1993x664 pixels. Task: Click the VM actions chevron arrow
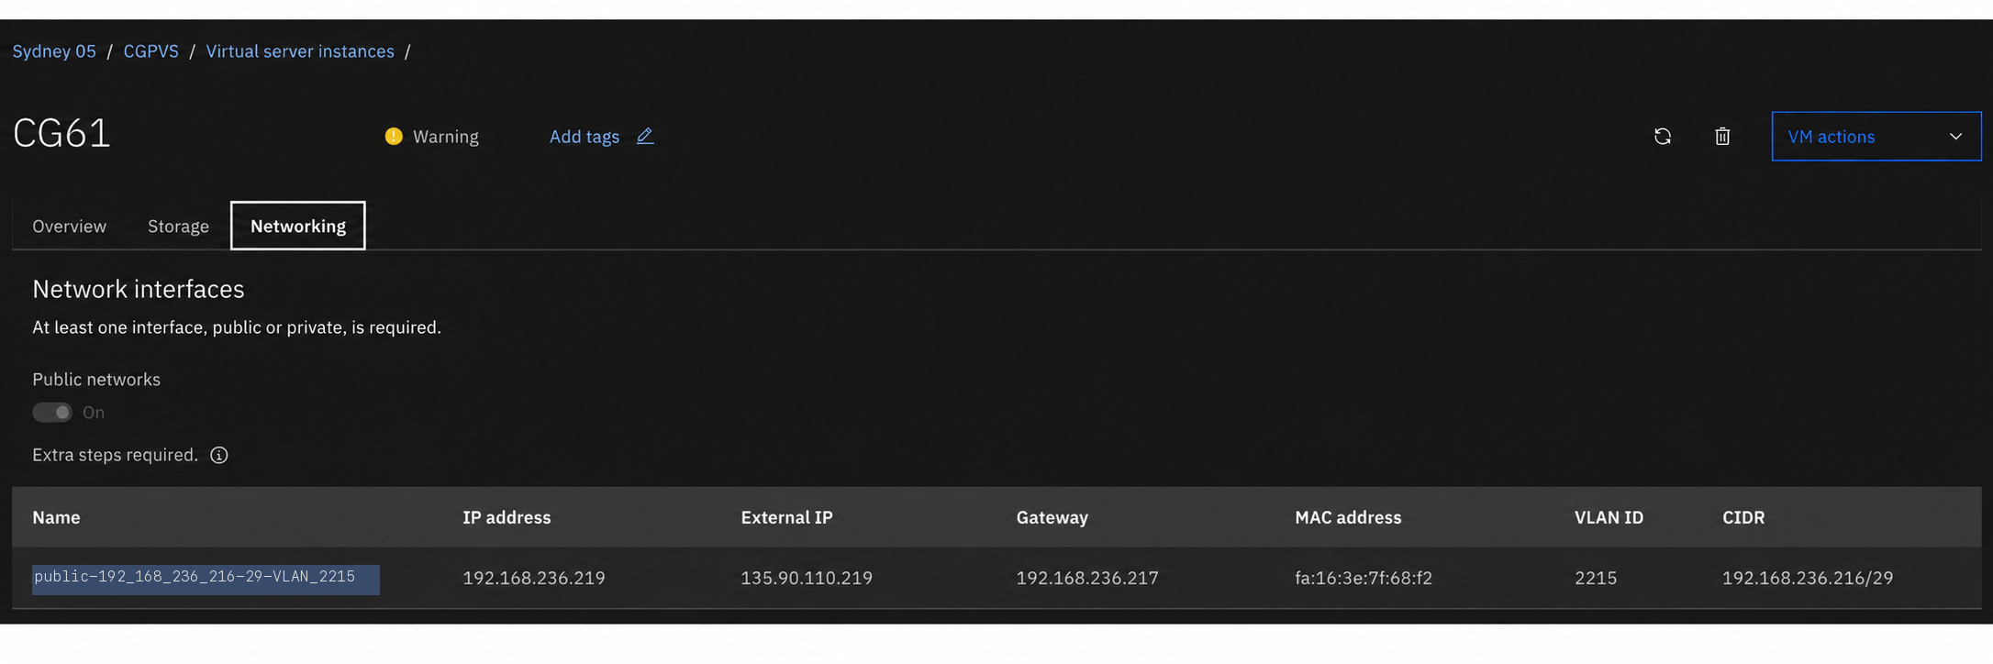1955,137
